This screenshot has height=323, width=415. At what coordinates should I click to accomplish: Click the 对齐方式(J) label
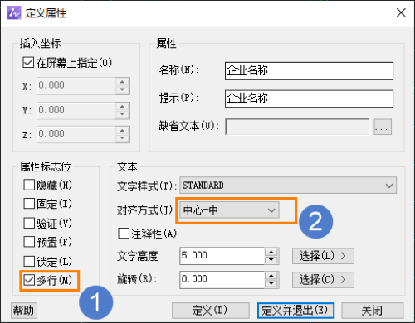point(144,210)
